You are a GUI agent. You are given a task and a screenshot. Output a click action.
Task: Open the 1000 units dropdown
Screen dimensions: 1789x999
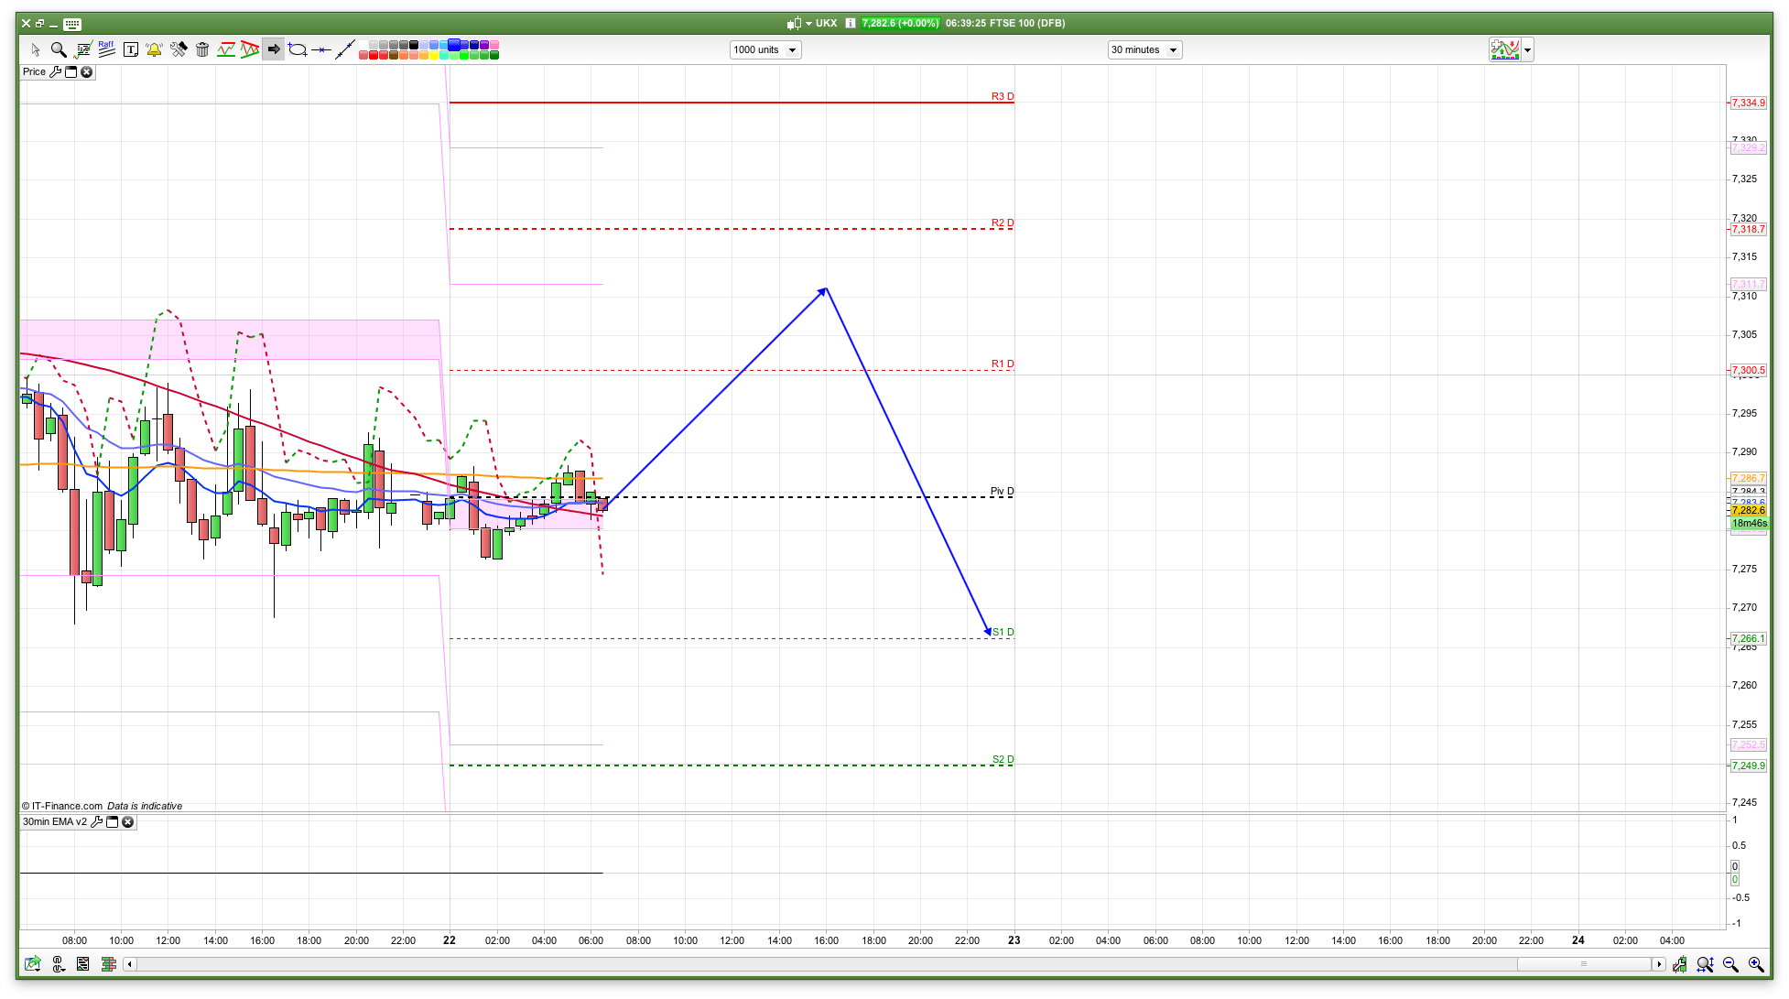[x=765, y=49]
